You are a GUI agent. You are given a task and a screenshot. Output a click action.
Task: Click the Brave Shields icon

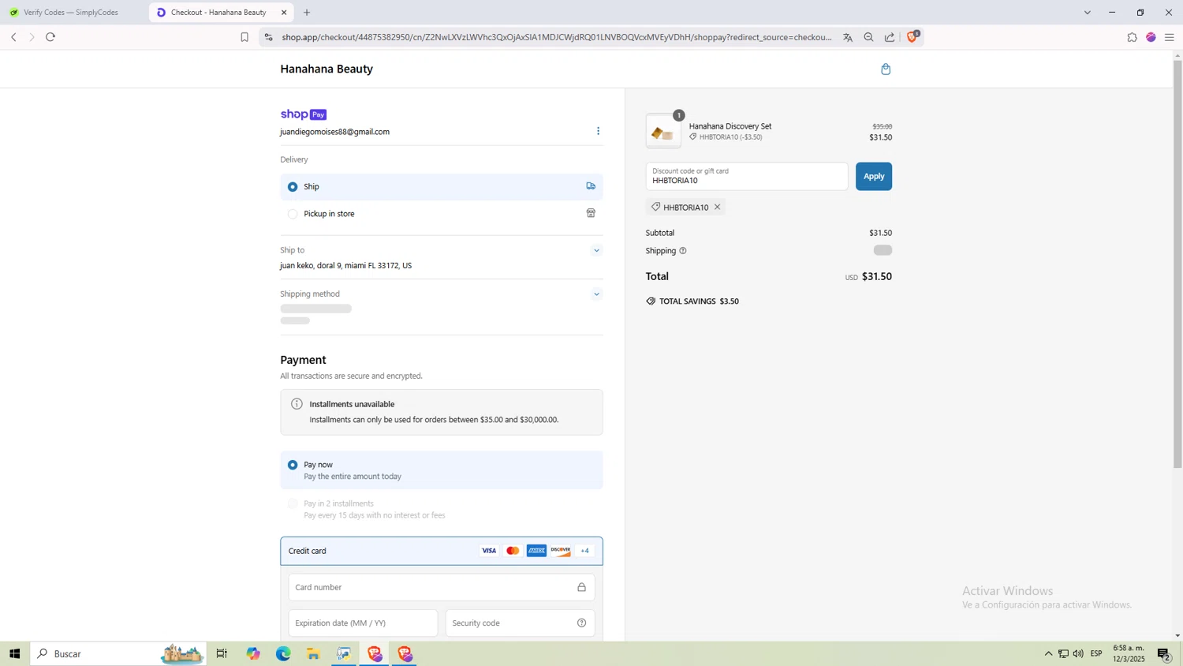pos(912,36)
